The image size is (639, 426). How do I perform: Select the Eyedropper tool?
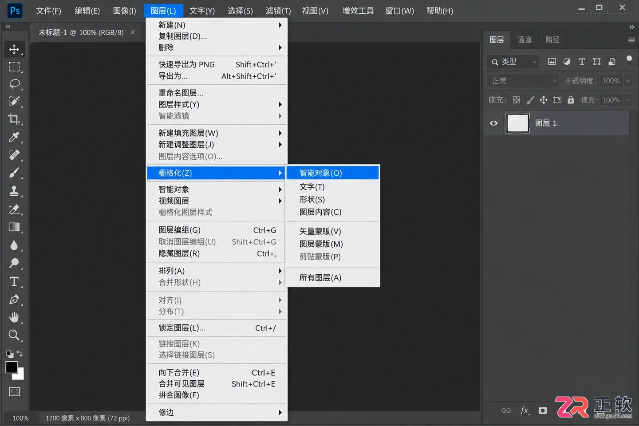click(14, 137)
